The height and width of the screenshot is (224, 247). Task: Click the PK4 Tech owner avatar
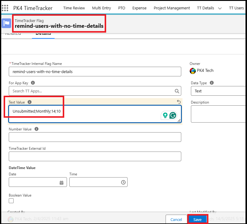[192, 71]
